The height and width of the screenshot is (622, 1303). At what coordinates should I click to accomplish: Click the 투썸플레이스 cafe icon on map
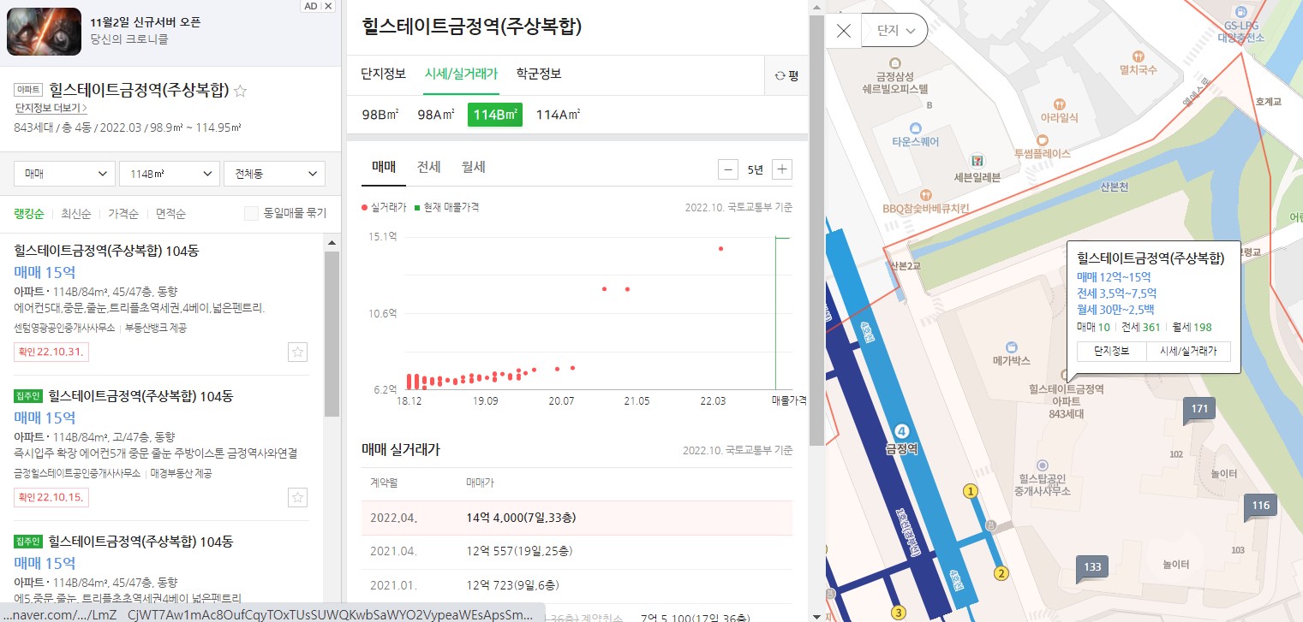[x=1042, y=139]
